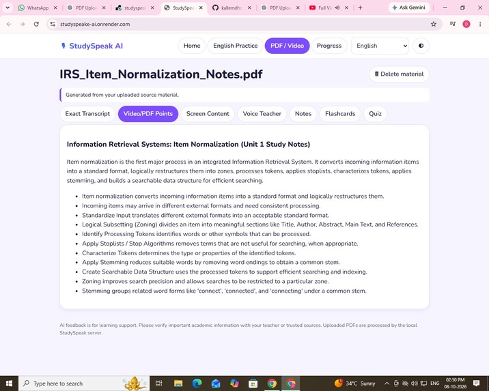Delete material for this PDF
This screenshot has height=391, width=489.
(x=399, y=74)
